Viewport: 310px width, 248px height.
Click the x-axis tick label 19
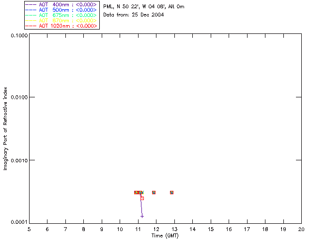[x=283, y=229]
